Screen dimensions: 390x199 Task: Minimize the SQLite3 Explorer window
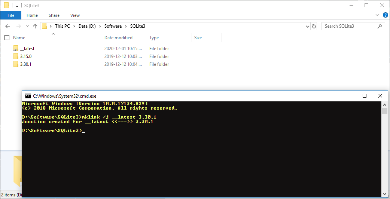pos(351,5)
